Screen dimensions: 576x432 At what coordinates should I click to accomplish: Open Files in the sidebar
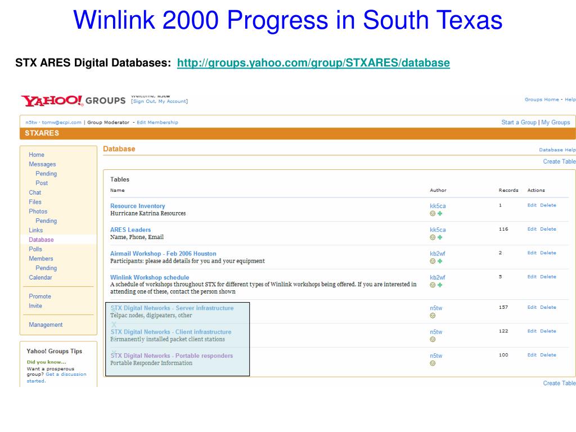(x=35, y=202)
